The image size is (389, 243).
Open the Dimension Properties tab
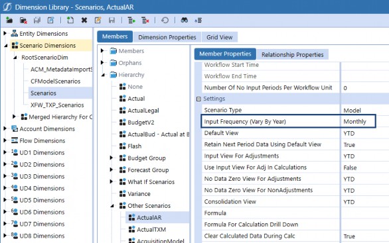[x=167, y=37]
